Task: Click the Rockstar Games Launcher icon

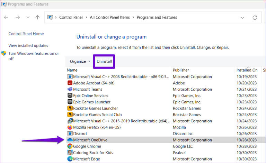Action: [x=70, y=108]
